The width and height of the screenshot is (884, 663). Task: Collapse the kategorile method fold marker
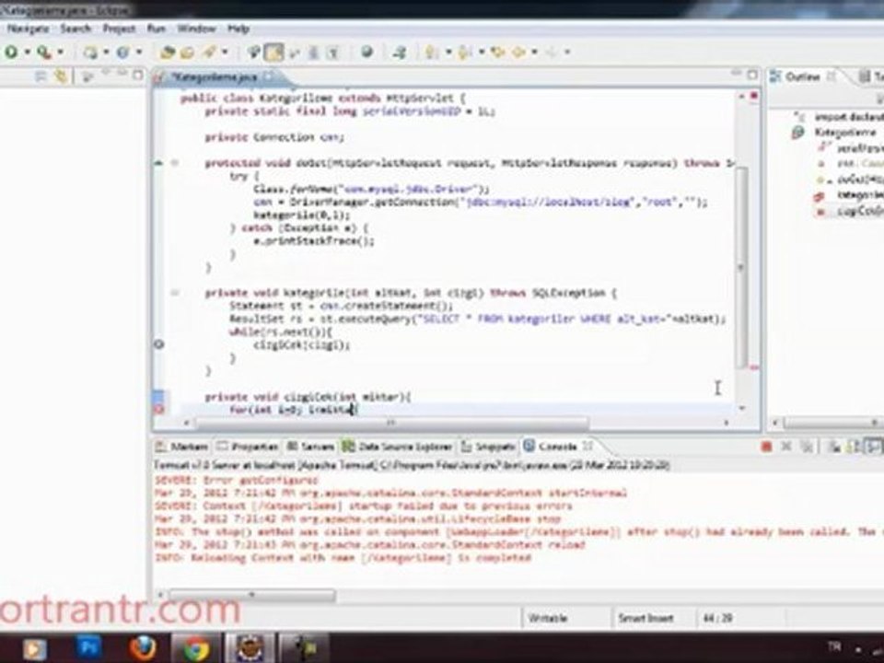click(x=175, y=293)
